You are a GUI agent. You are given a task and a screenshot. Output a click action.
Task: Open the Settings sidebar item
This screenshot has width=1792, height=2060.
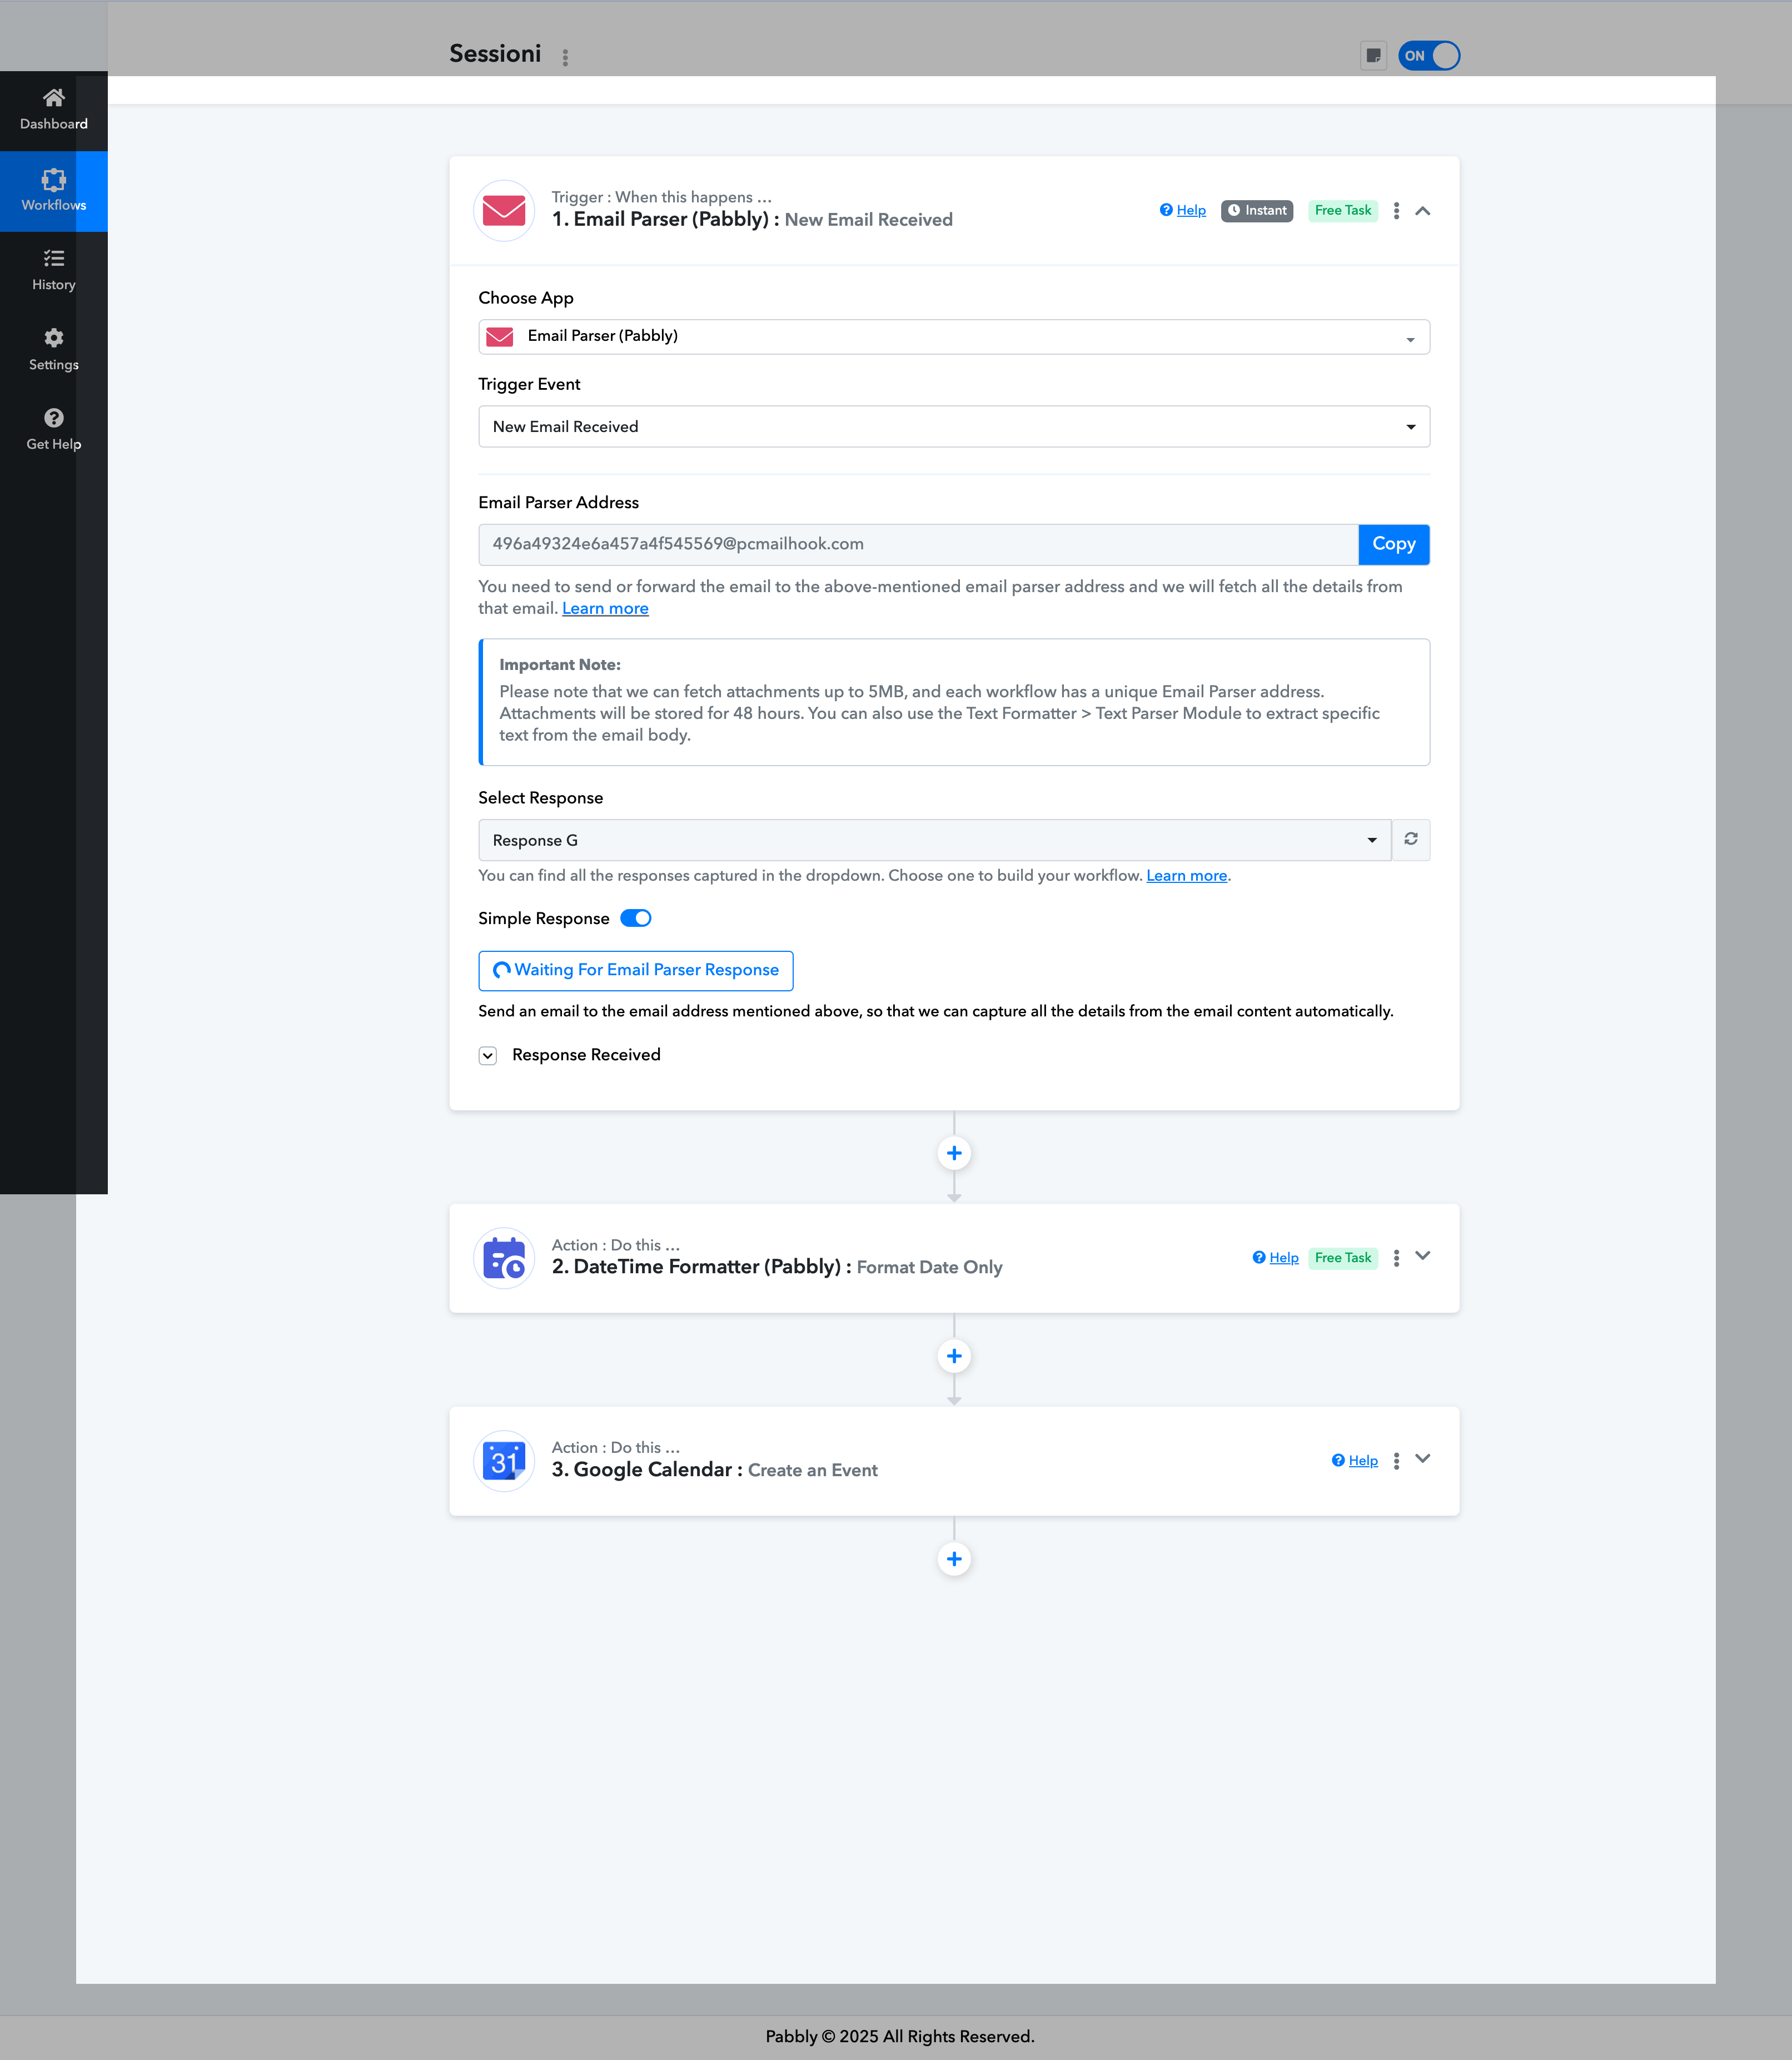54,351
